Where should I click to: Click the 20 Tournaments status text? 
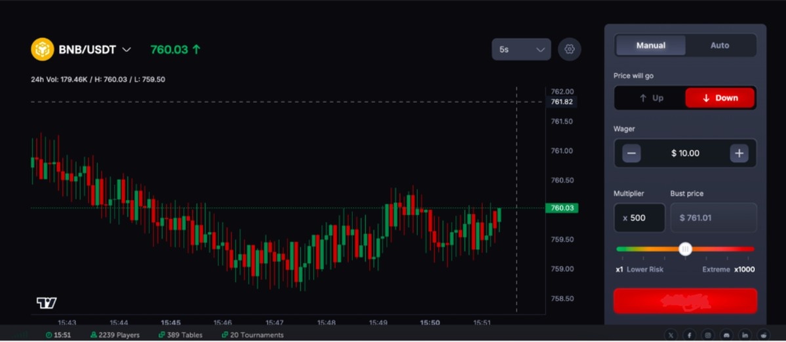[257, 335]
